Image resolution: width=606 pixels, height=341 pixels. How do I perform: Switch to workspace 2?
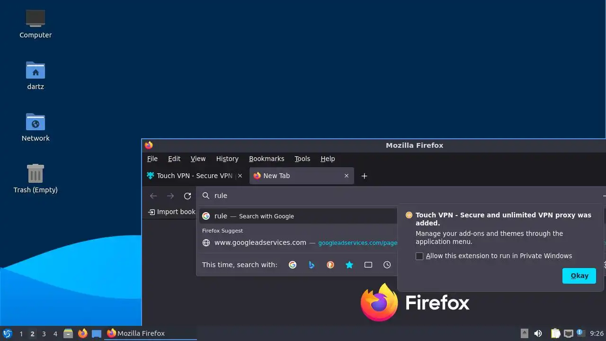coord(32,333)
